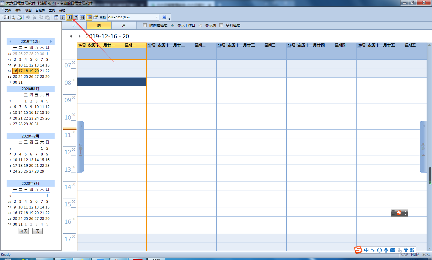This screenshot has width=432, height=260.
Task: Open the 帮助 menu
Action: 62,10
